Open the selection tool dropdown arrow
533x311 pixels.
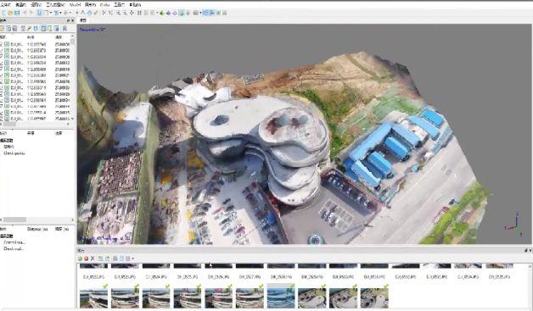coord(51,13)
